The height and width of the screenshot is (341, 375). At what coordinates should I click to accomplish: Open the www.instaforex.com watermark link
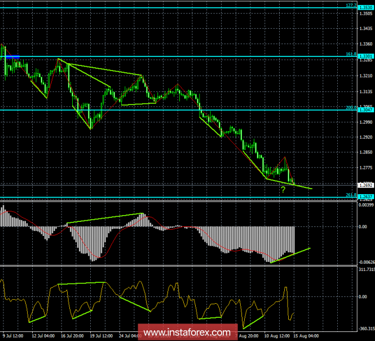186,331
